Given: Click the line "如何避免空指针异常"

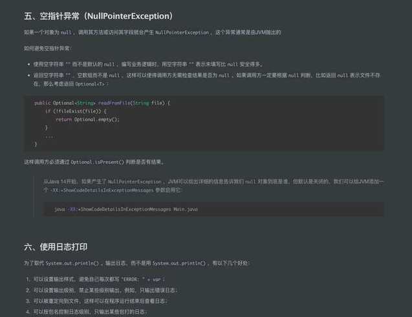Looking at the screenshot, I should coord(48,49).
